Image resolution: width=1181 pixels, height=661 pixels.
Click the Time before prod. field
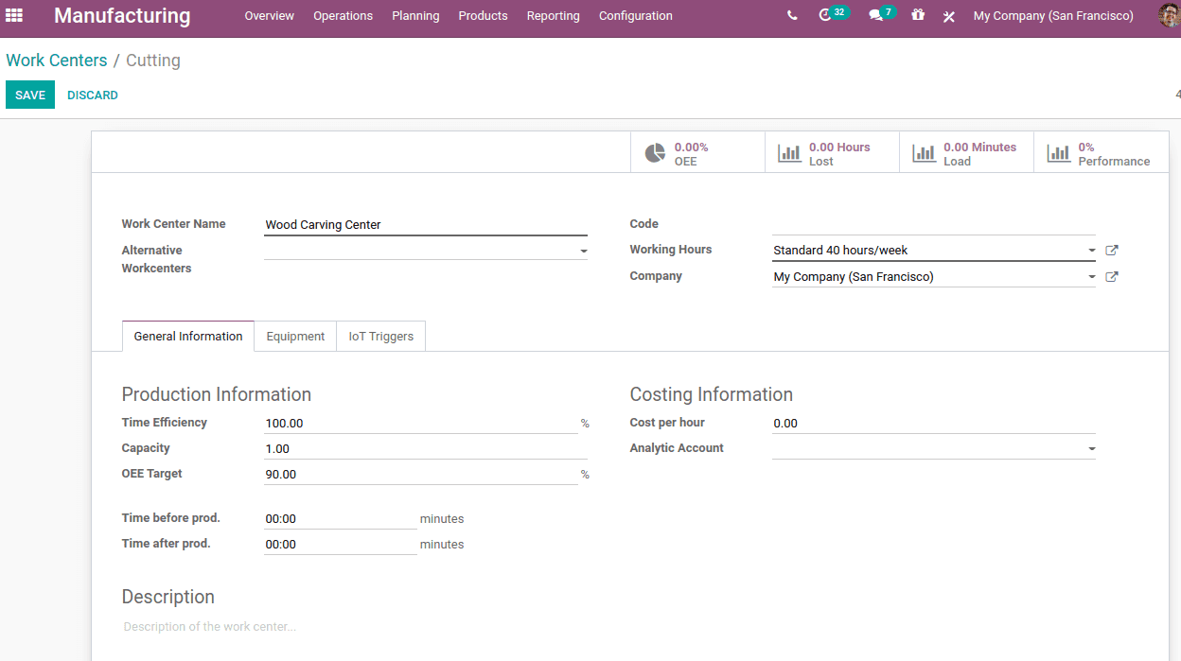(x=341, y=519)
